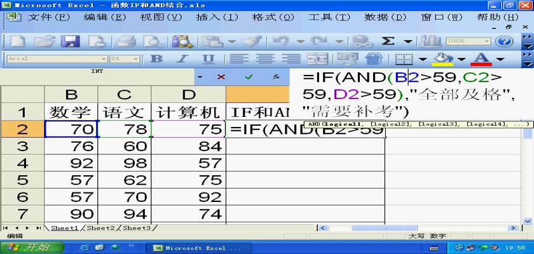The height and width of the screenshot is (254, 534).
Task: Switch to Sheet2 tab
Action: [100, 227]
